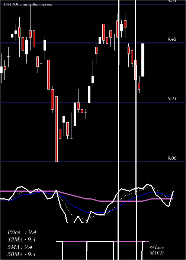Click the 9.06 price axis label

coord(172,158)
